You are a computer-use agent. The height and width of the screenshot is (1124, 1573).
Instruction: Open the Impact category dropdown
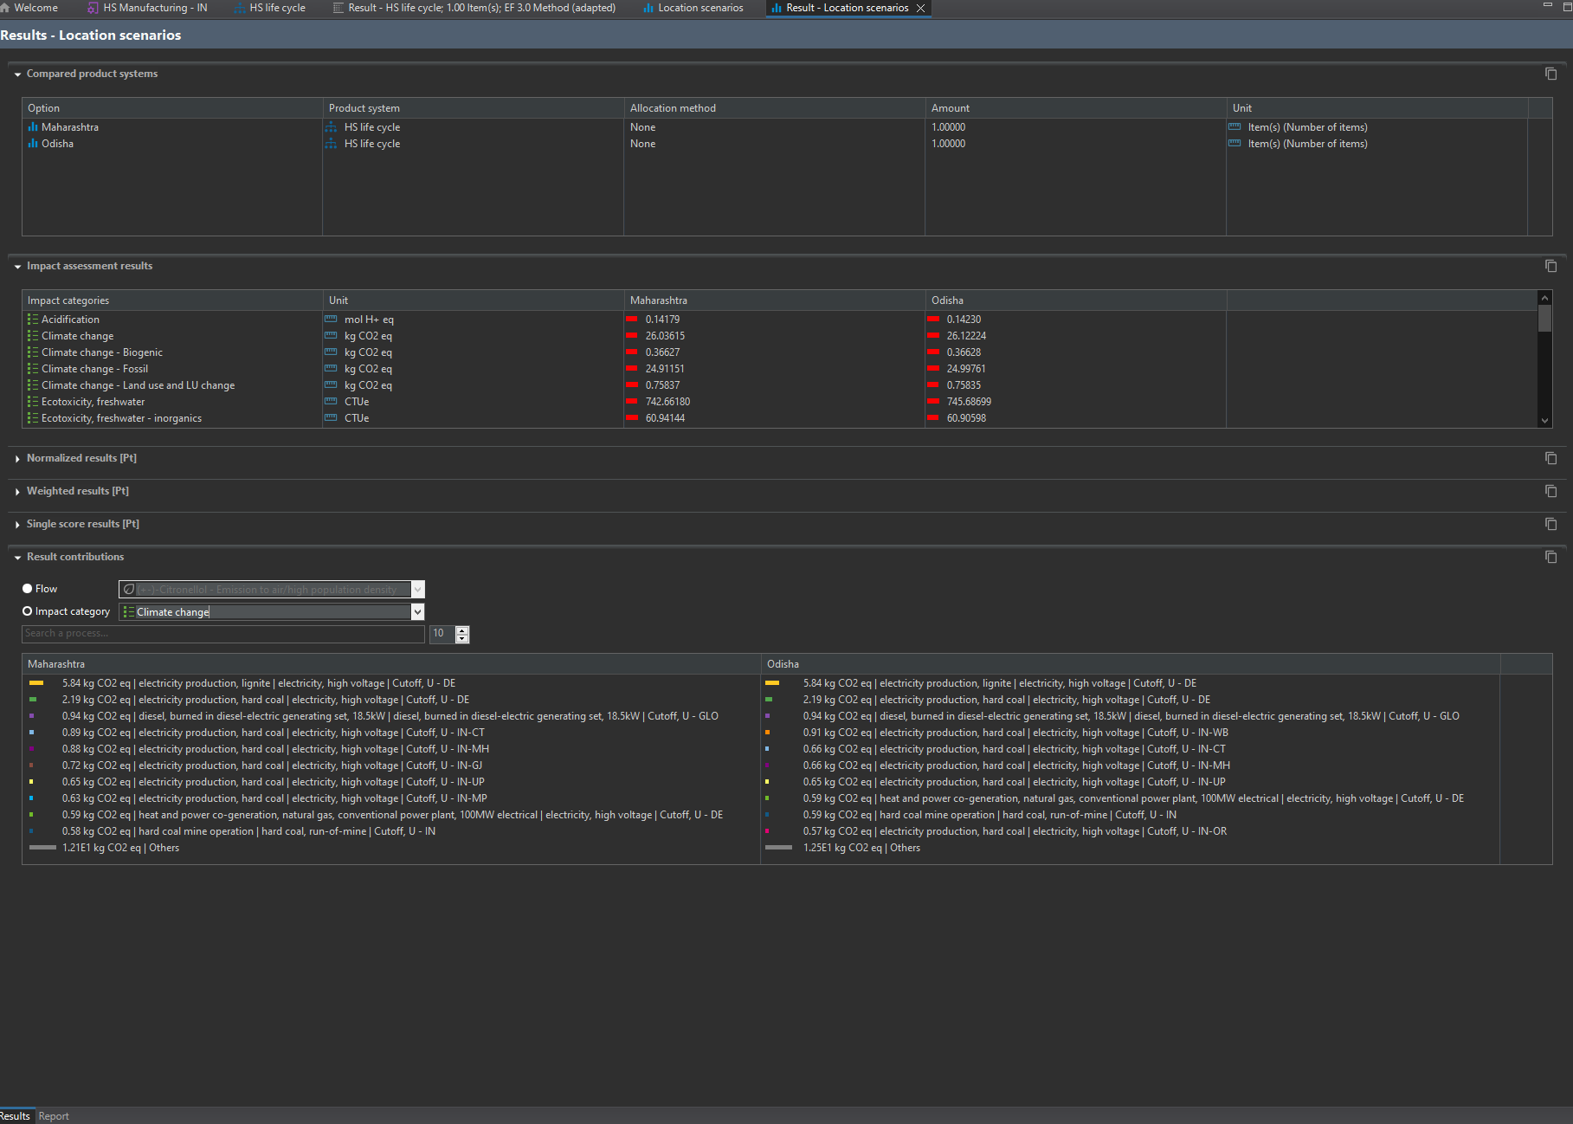pos(417,612)
